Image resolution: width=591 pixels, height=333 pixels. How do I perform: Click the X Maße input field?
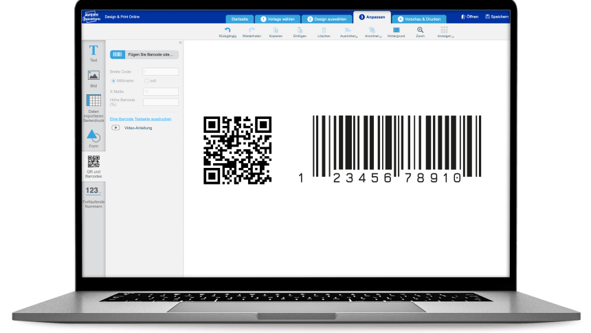(161, 92)
